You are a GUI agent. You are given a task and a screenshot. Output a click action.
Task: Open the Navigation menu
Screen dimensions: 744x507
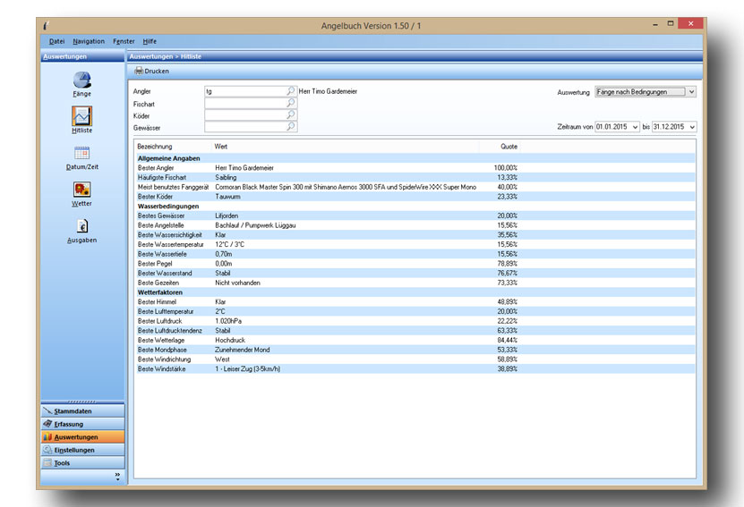pos(89,41)
